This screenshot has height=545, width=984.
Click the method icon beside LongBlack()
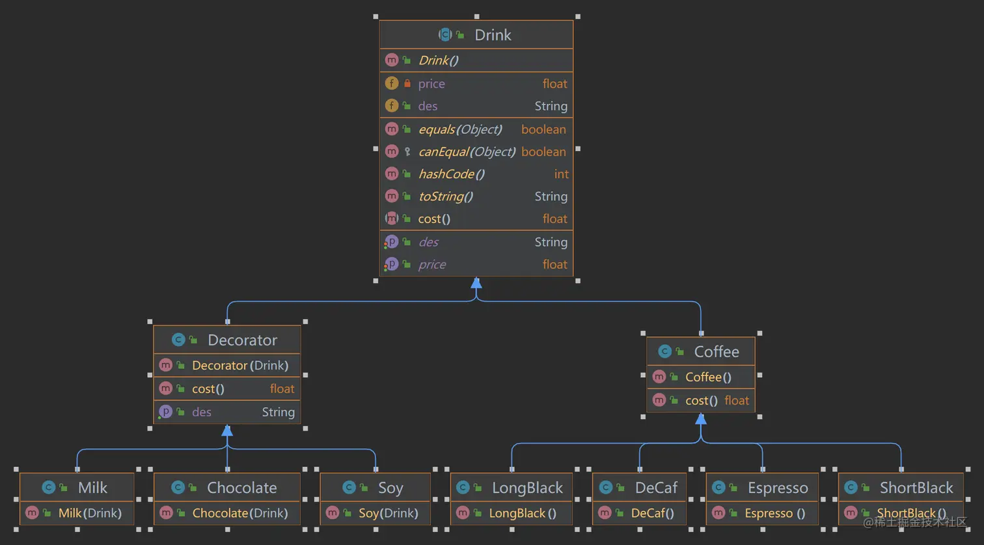click(463, 512)
